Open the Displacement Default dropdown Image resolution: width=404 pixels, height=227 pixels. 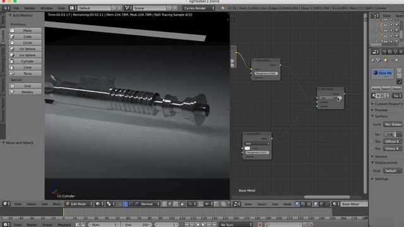pyautogui.click(x=393, y=171)
